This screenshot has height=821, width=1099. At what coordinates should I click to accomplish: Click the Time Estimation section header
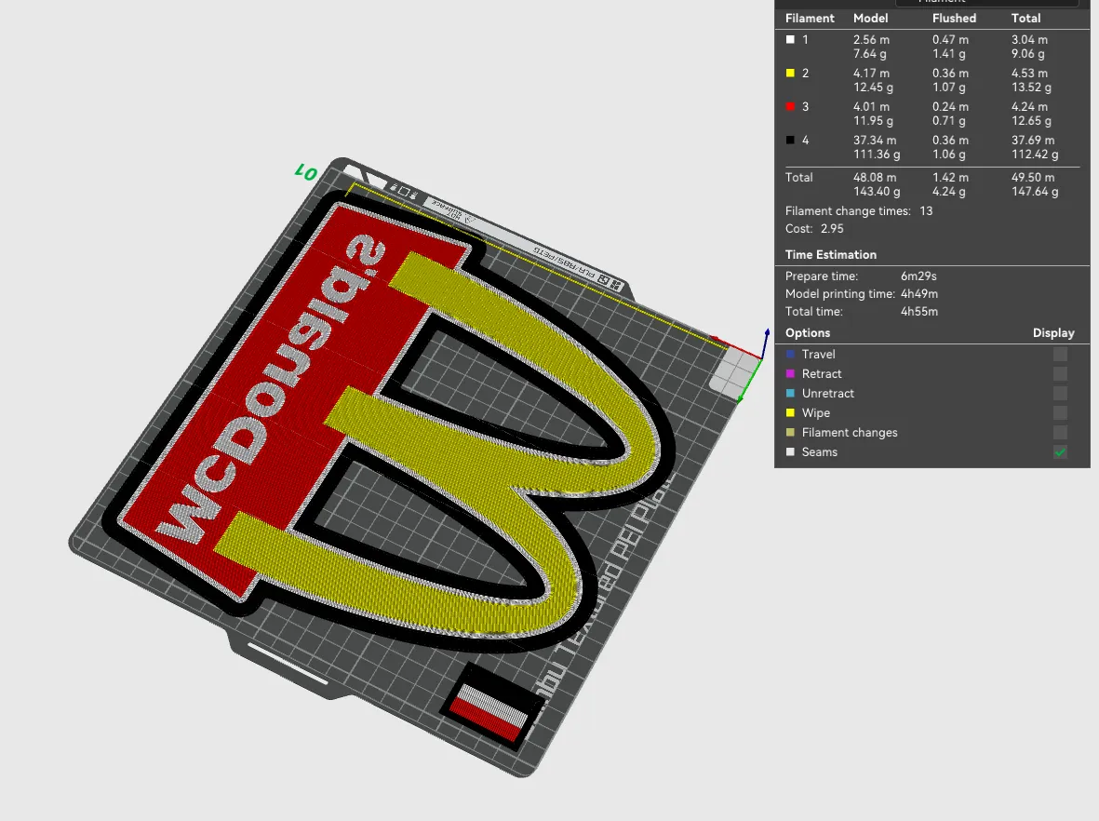click(831, 255)
